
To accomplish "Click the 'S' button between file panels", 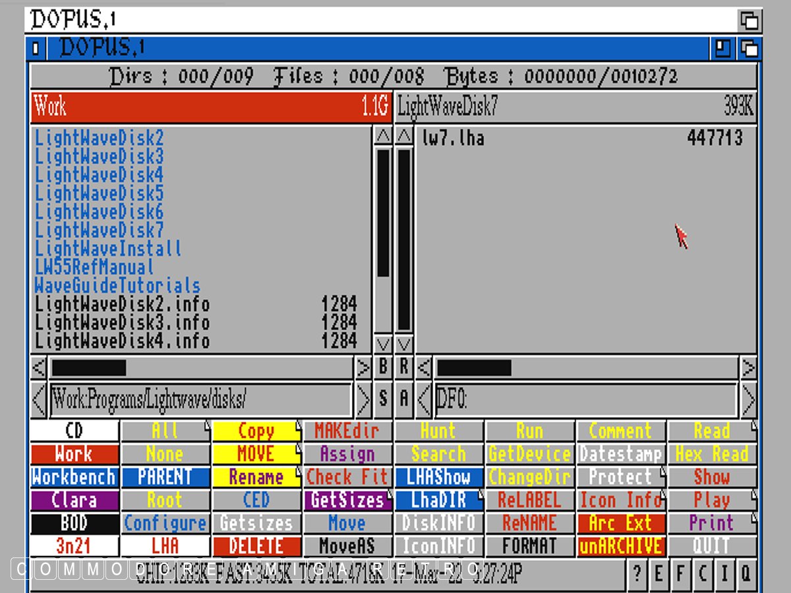I will [383, 398].
